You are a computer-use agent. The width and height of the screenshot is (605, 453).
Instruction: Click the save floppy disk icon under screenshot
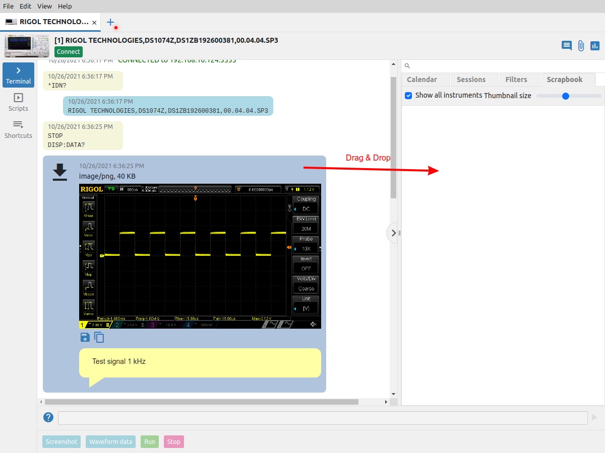[85, 337]
